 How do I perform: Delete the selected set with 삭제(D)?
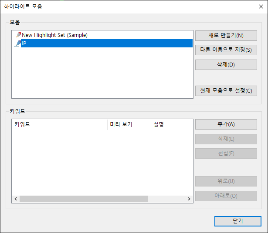[226, 65]
